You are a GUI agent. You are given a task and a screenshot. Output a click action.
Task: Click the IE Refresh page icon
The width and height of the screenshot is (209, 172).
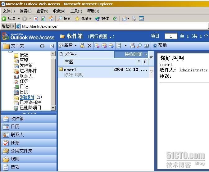[43, 19]
